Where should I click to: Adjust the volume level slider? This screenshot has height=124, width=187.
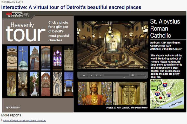click(141, 75)
